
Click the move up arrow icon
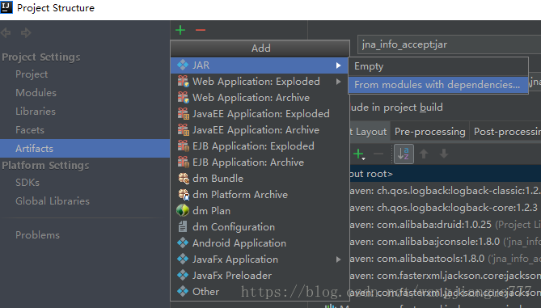[x=424, y=154]
